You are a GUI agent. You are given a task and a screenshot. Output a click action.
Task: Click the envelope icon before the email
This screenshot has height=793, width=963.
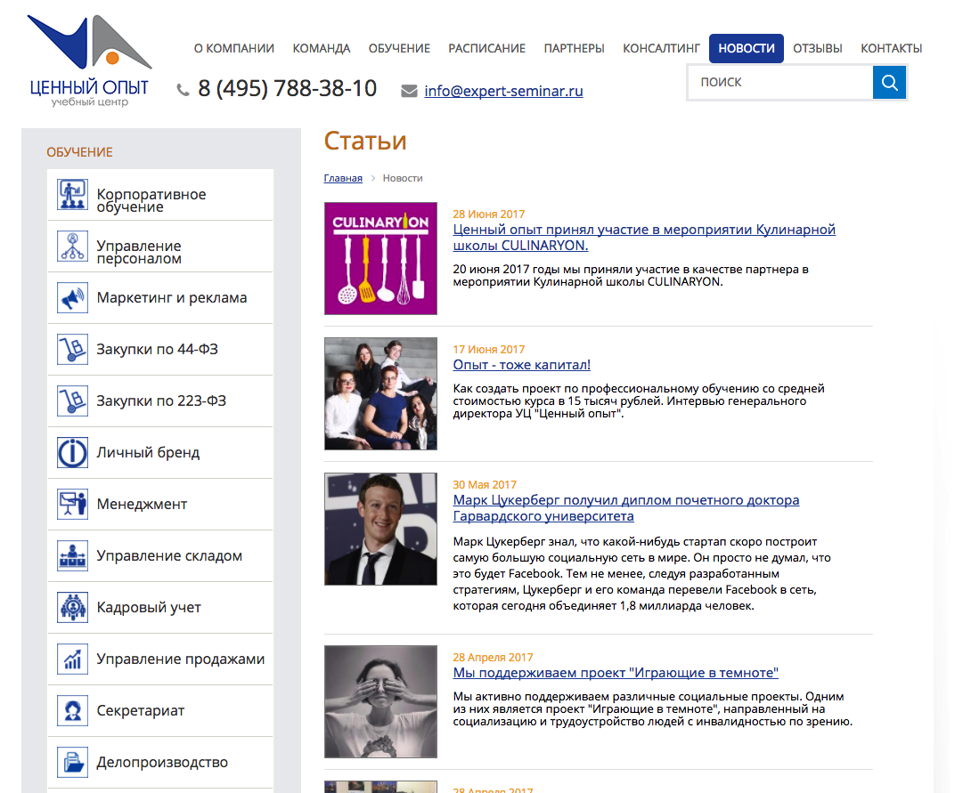(x=409, y=91)
